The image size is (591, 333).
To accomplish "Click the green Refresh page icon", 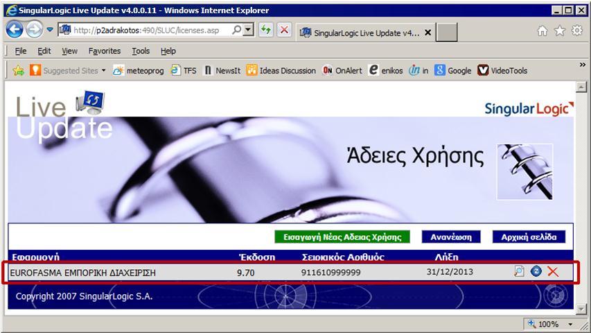I will click(266, 30).
